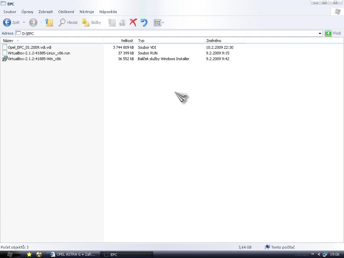Click the red X delete icon
The image size is (344, 258).
(x=133, y=23)
